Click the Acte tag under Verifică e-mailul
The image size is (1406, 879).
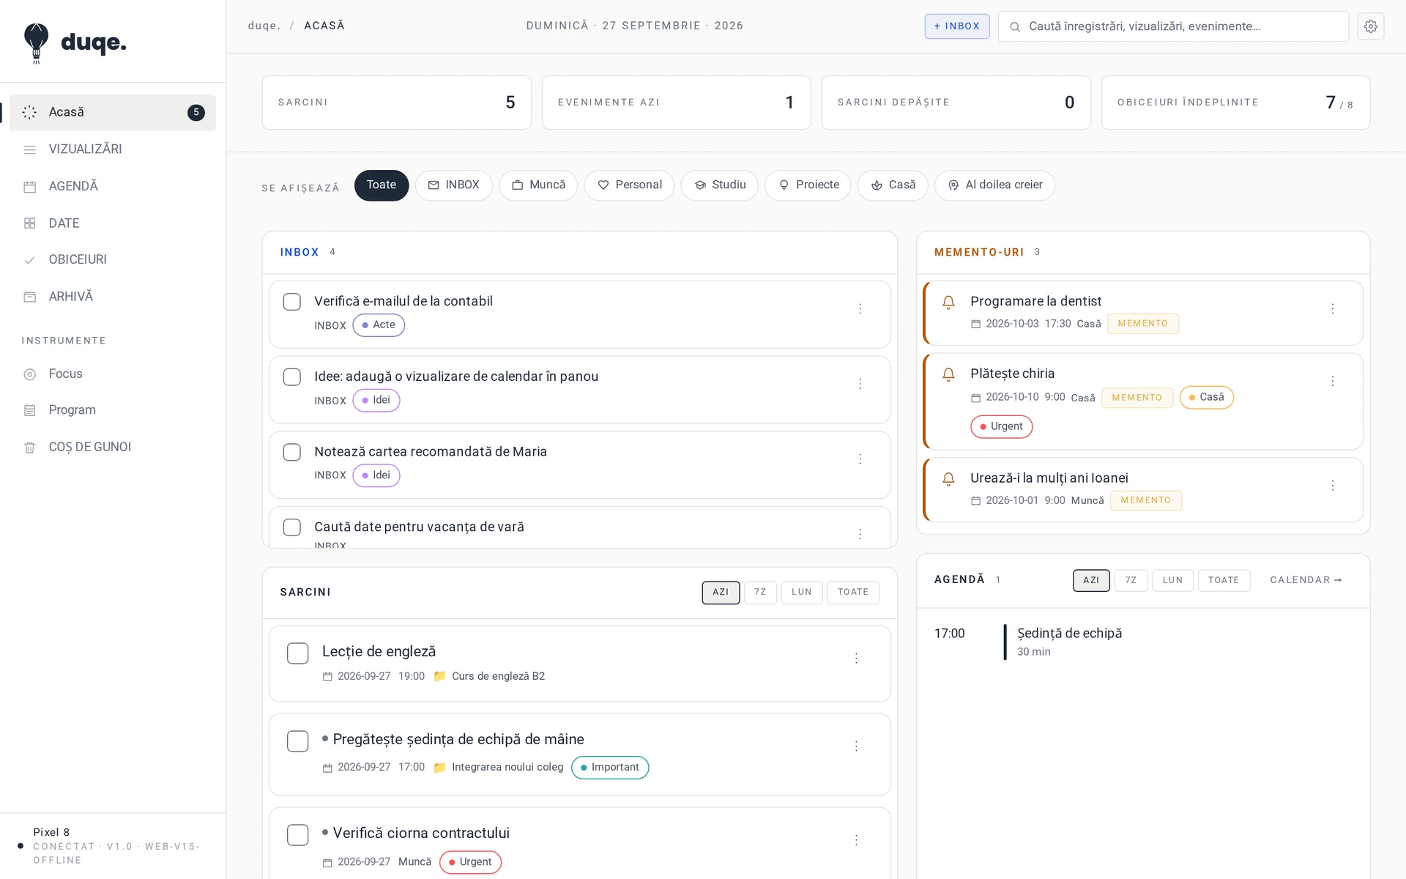(x=379, y=325)
